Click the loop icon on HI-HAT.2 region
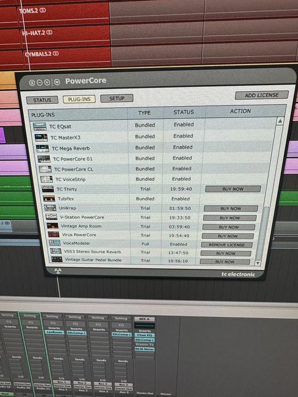The image size is (298, 397). [x=50, y=32]
